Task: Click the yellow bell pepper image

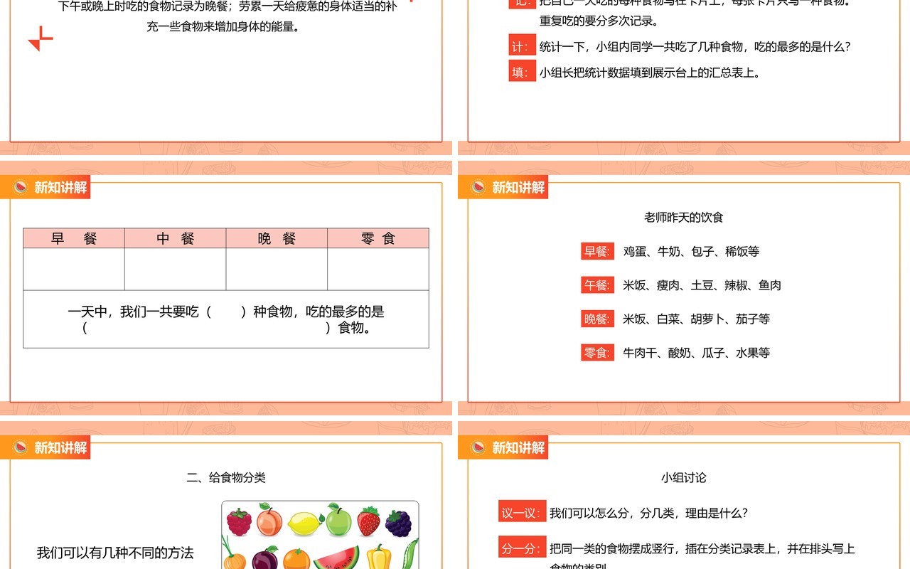Action: 379,557
